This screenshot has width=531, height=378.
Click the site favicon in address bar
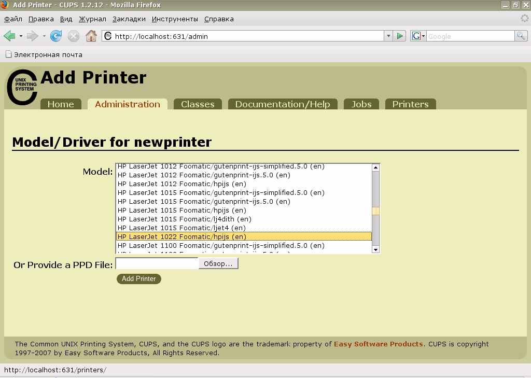point(108,36)
